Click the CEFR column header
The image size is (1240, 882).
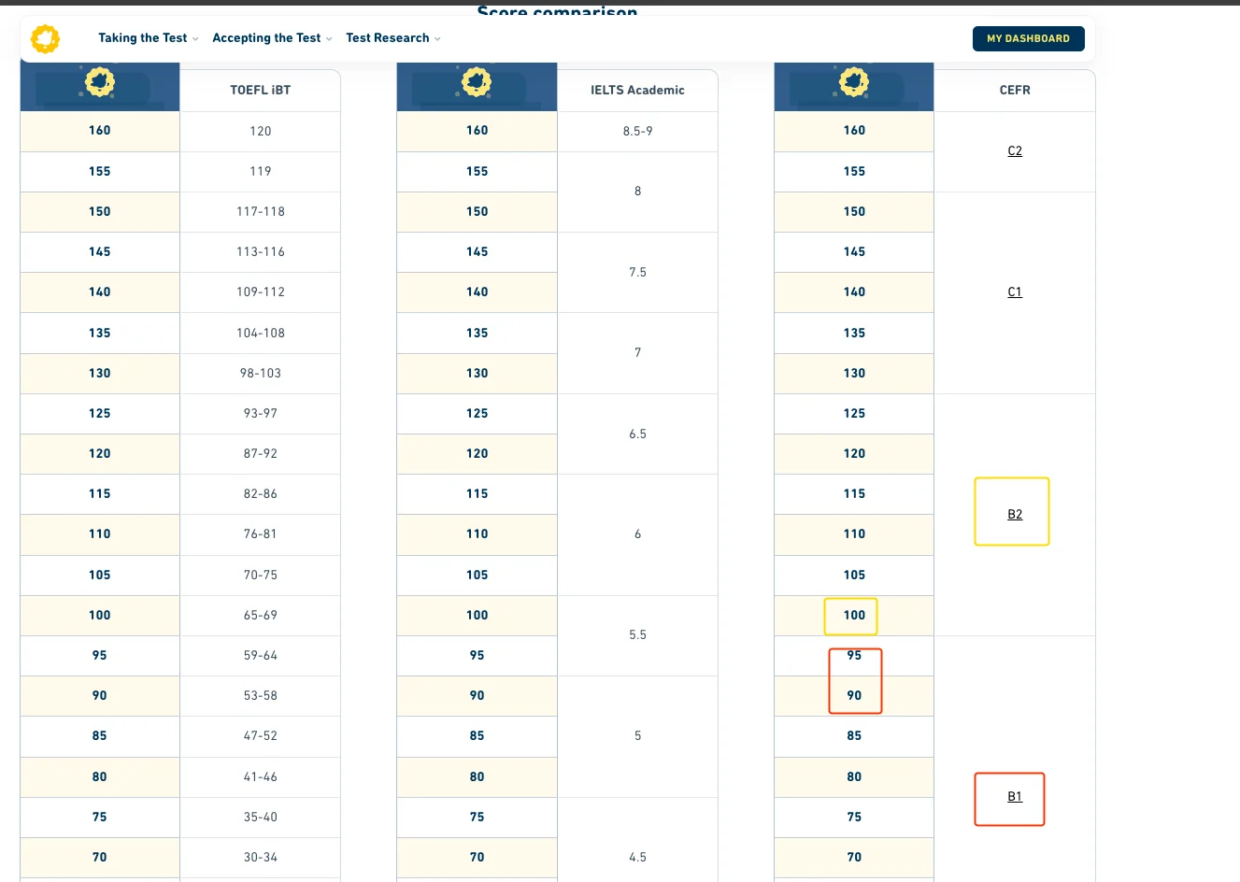pos(1015,91)
